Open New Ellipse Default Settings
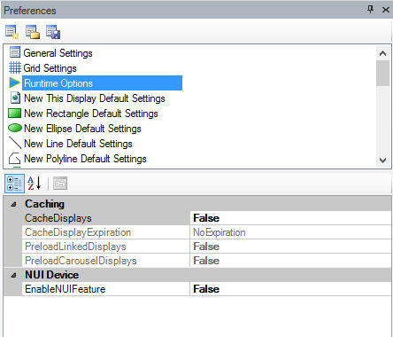 click(x=82, y=129)
